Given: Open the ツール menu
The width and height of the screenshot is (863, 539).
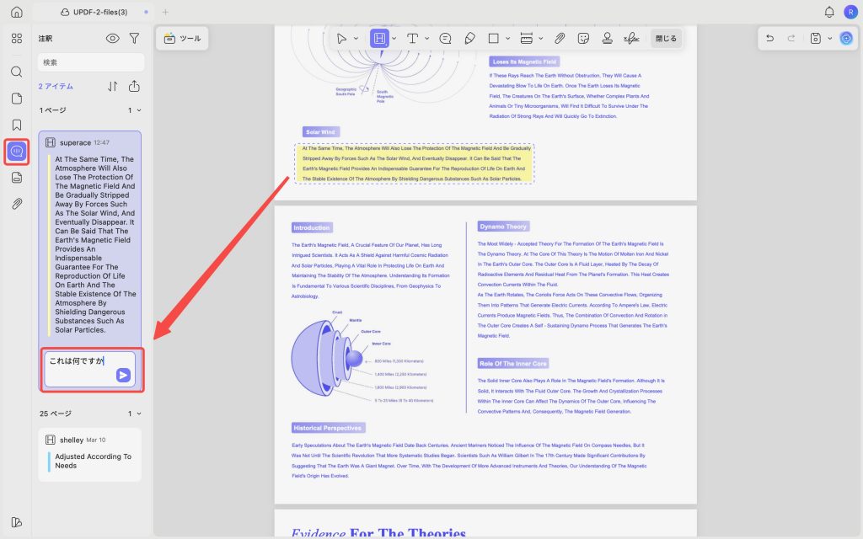Looking at the screenshot, I should click(x=182, y=39).
